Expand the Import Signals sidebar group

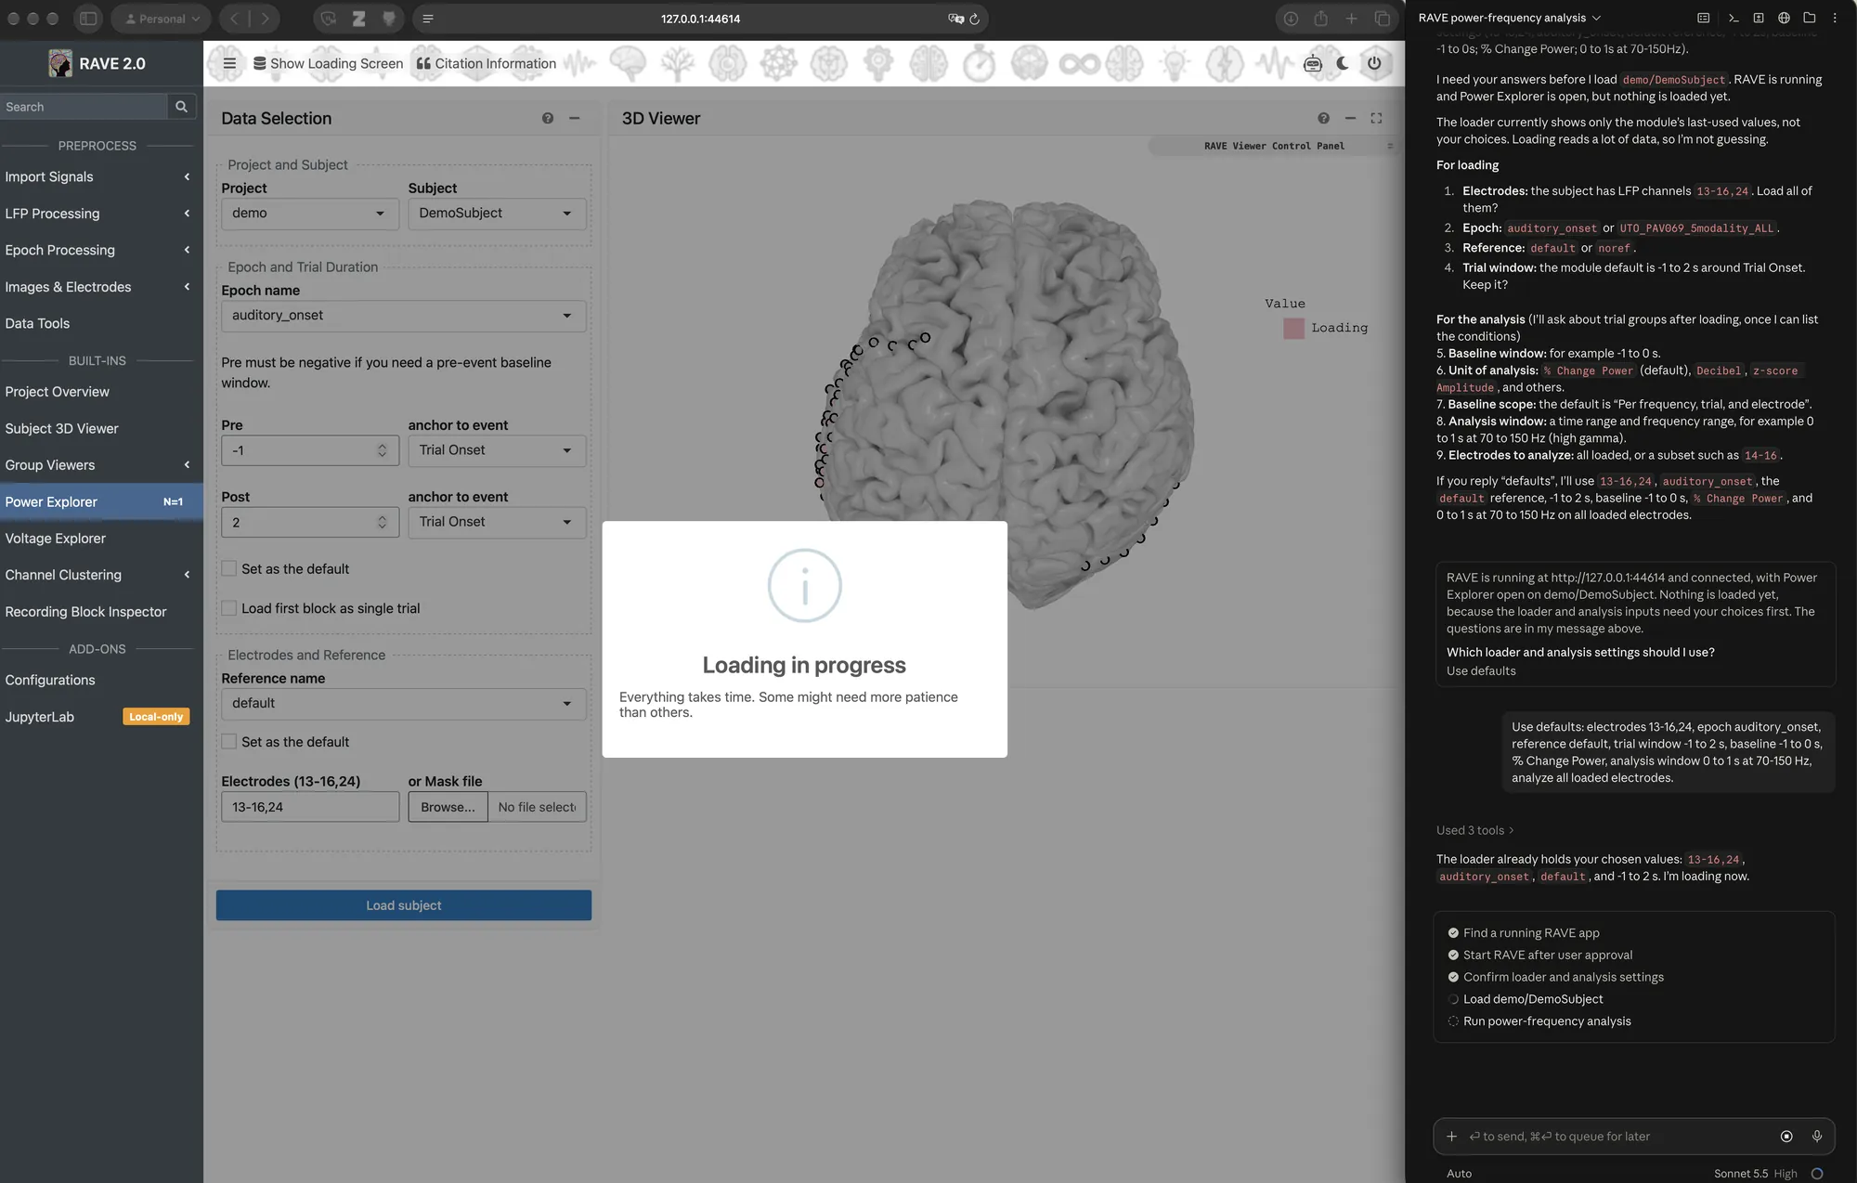coord(100,176)
